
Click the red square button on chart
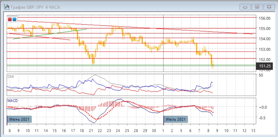coord(10,19)
